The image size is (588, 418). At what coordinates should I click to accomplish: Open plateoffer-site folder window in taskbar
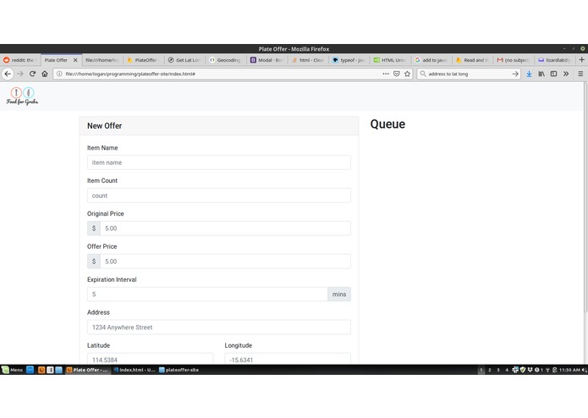179,370
